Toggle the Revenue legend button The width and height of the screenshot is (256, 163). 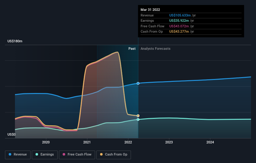[18, 155]
